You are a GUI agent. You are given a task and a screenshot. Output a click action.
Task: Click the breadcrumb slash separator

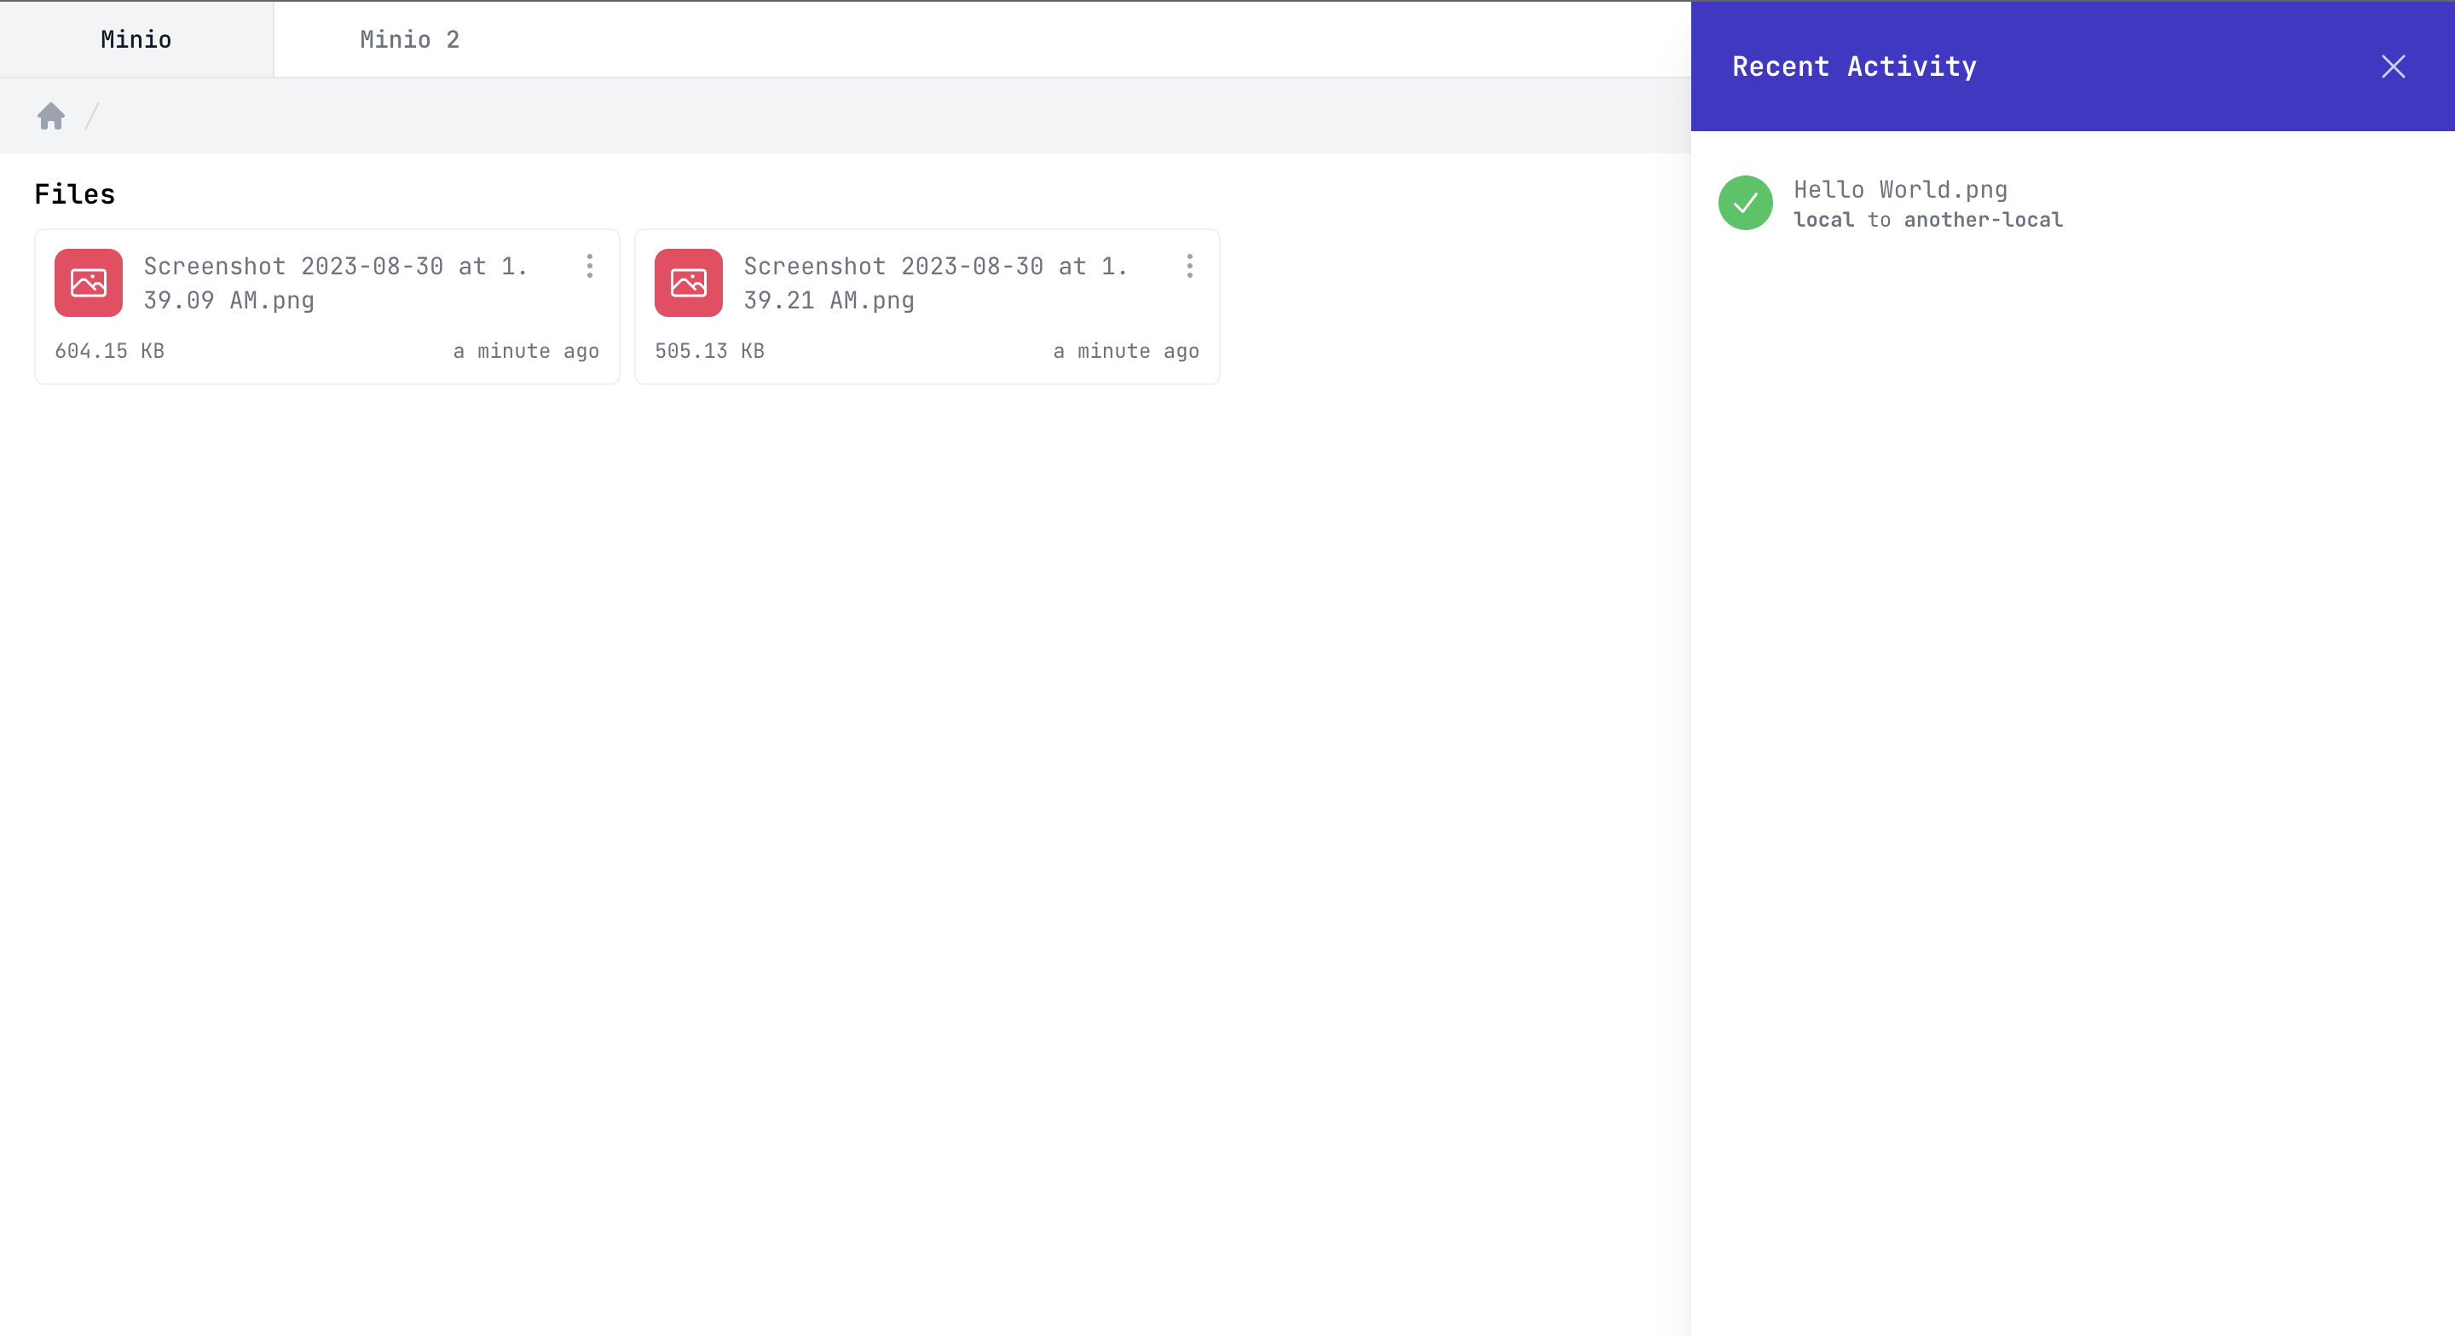92,116
